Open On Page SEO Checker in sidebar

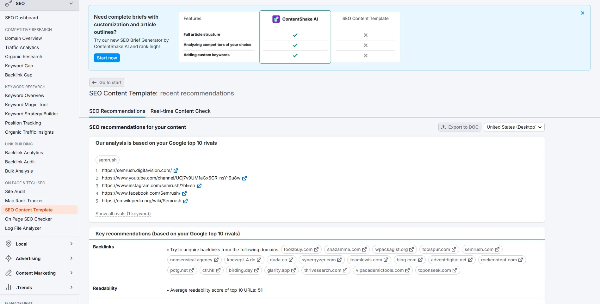tap(28, 219)
